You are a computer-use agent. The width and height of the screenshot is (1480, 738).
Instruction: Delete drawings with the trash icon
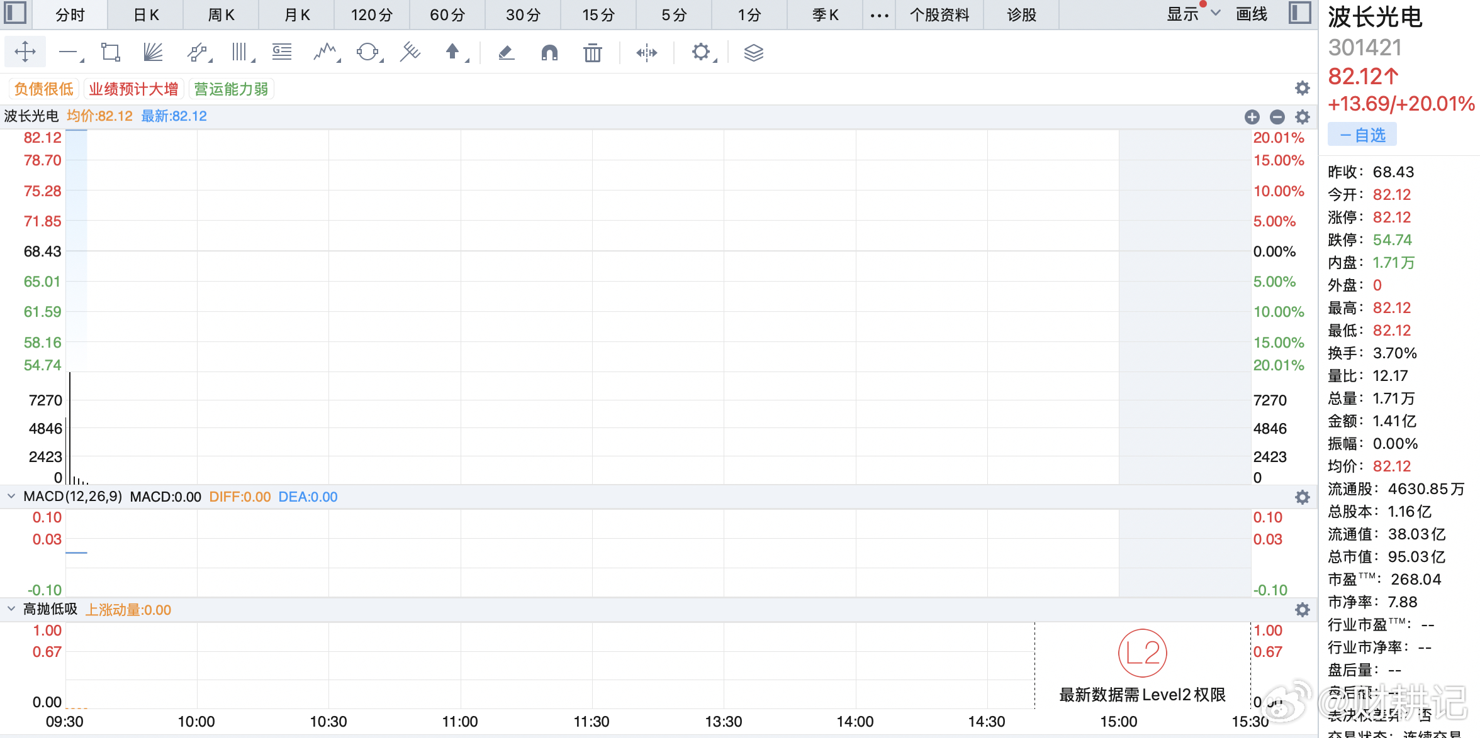pyautogui.click(x=592, y=52)
